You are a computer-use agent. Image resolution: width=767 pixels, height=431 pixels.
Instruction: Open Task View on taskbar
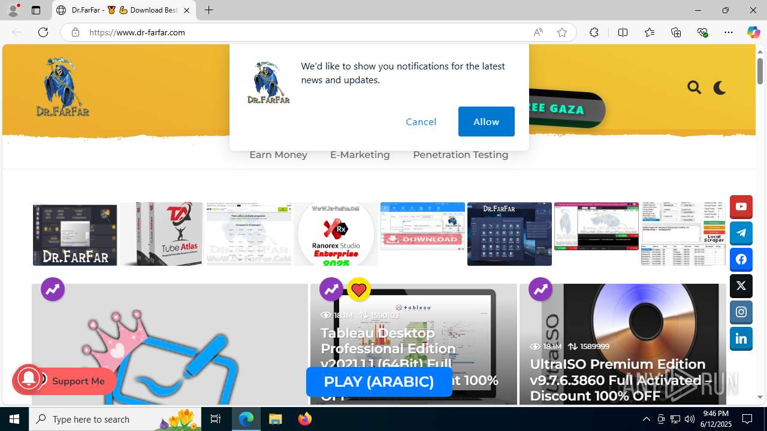tap(216, 419)
